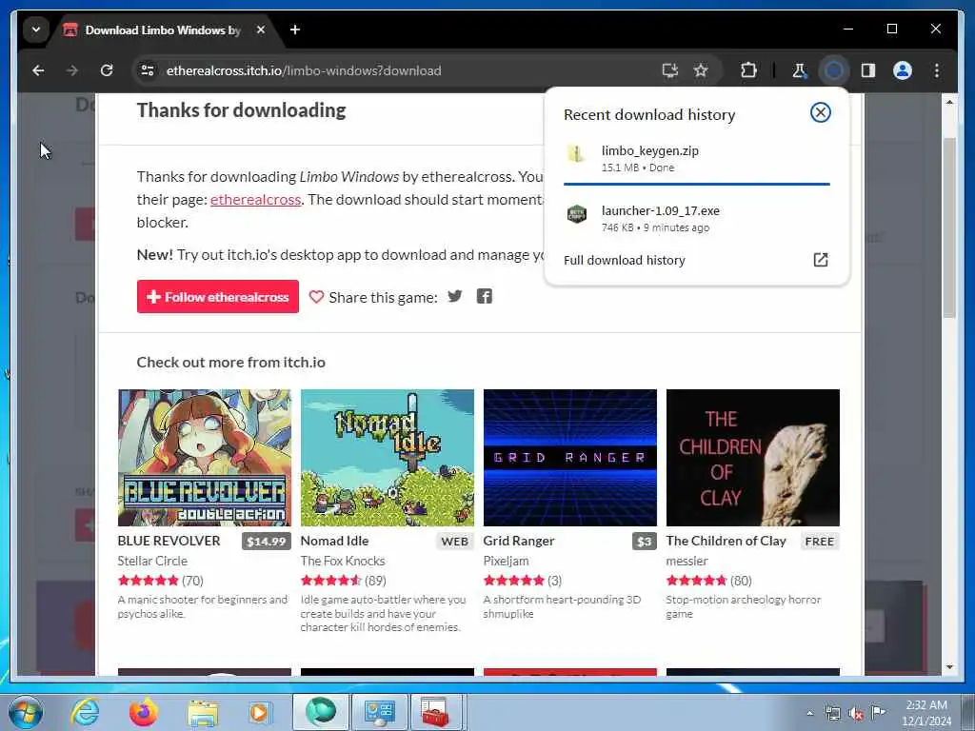Image resolution: width=975 pixels, height=731 pixels.
Task: Launch Firefox from the taskbar
Action: 144,712
